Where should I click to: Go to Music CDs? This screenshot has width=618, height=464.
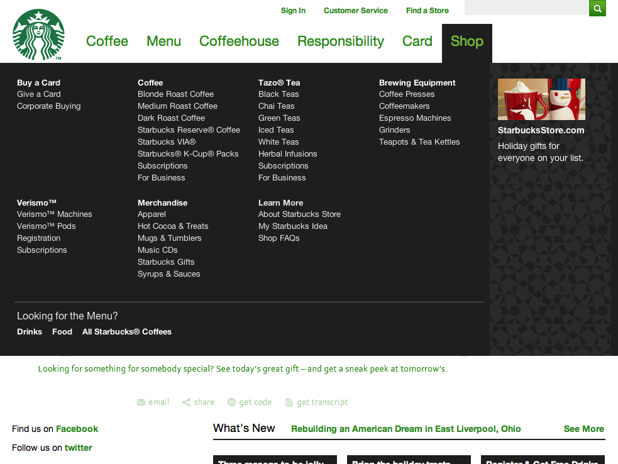click(x=157, y=250)
